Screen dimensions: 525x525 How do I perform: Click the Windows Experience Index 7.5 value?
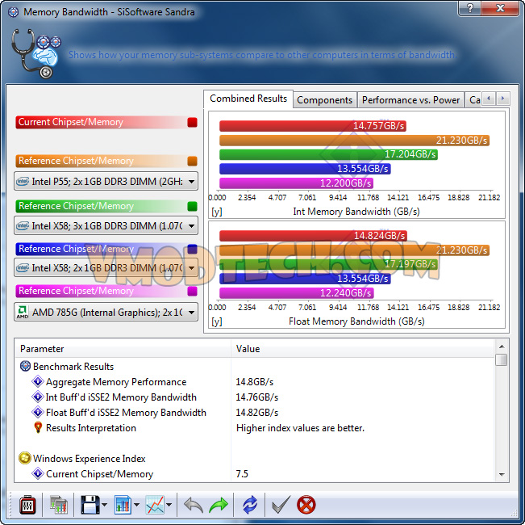(x=242, y=473)
